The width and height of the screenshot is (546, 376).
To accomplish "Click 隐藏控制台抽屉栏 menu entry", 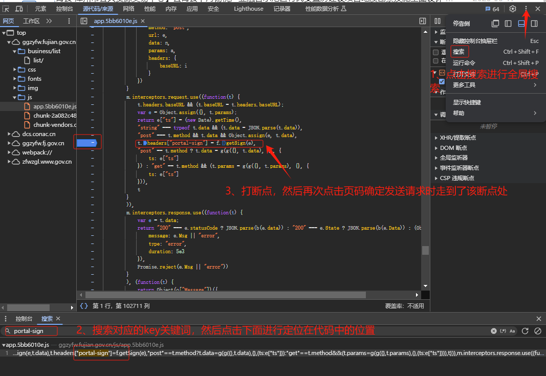I will click(496, 41).
